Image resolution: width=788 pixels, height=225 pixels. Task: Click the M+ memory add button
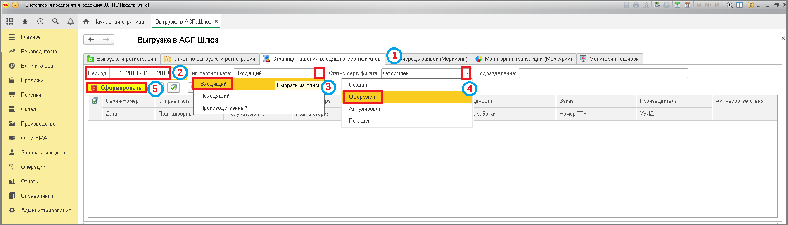(709, 5)
